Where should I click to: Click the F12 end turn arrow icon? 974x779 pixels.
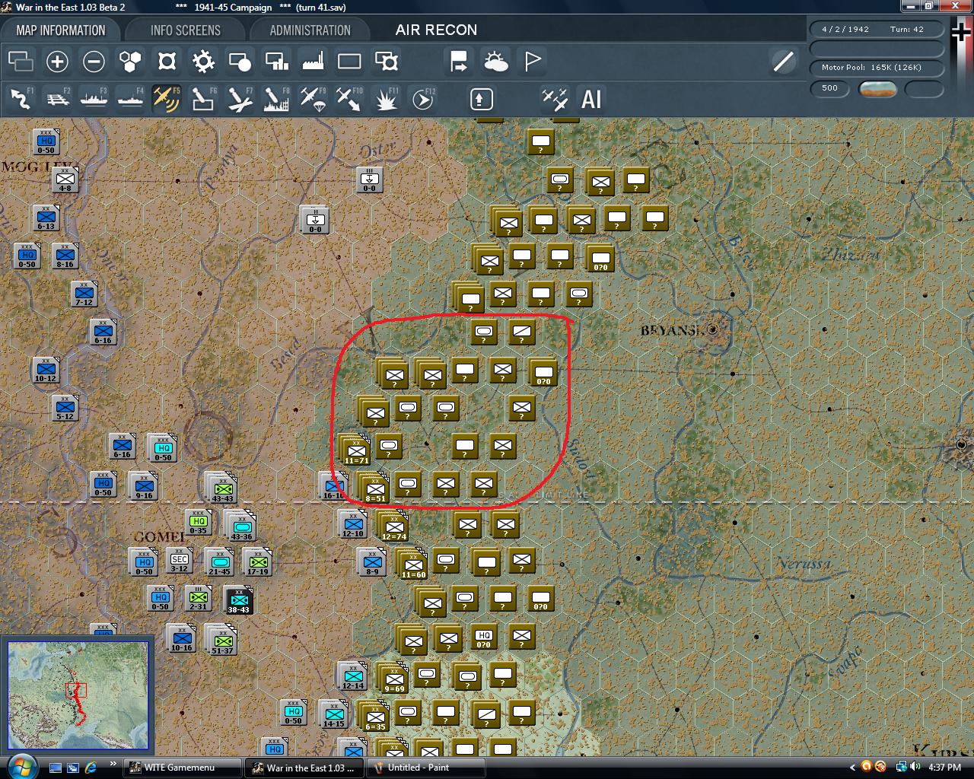[423, 99]
